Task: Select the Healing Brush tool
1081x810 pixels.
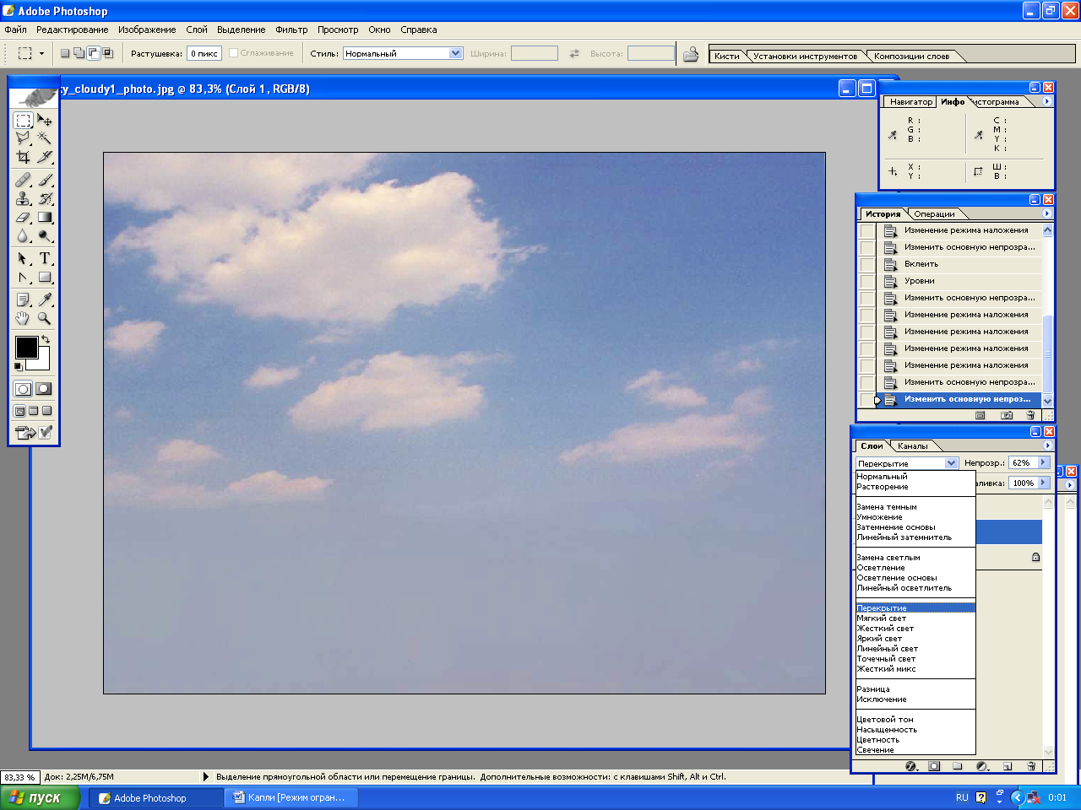Action: coord(24,180)
